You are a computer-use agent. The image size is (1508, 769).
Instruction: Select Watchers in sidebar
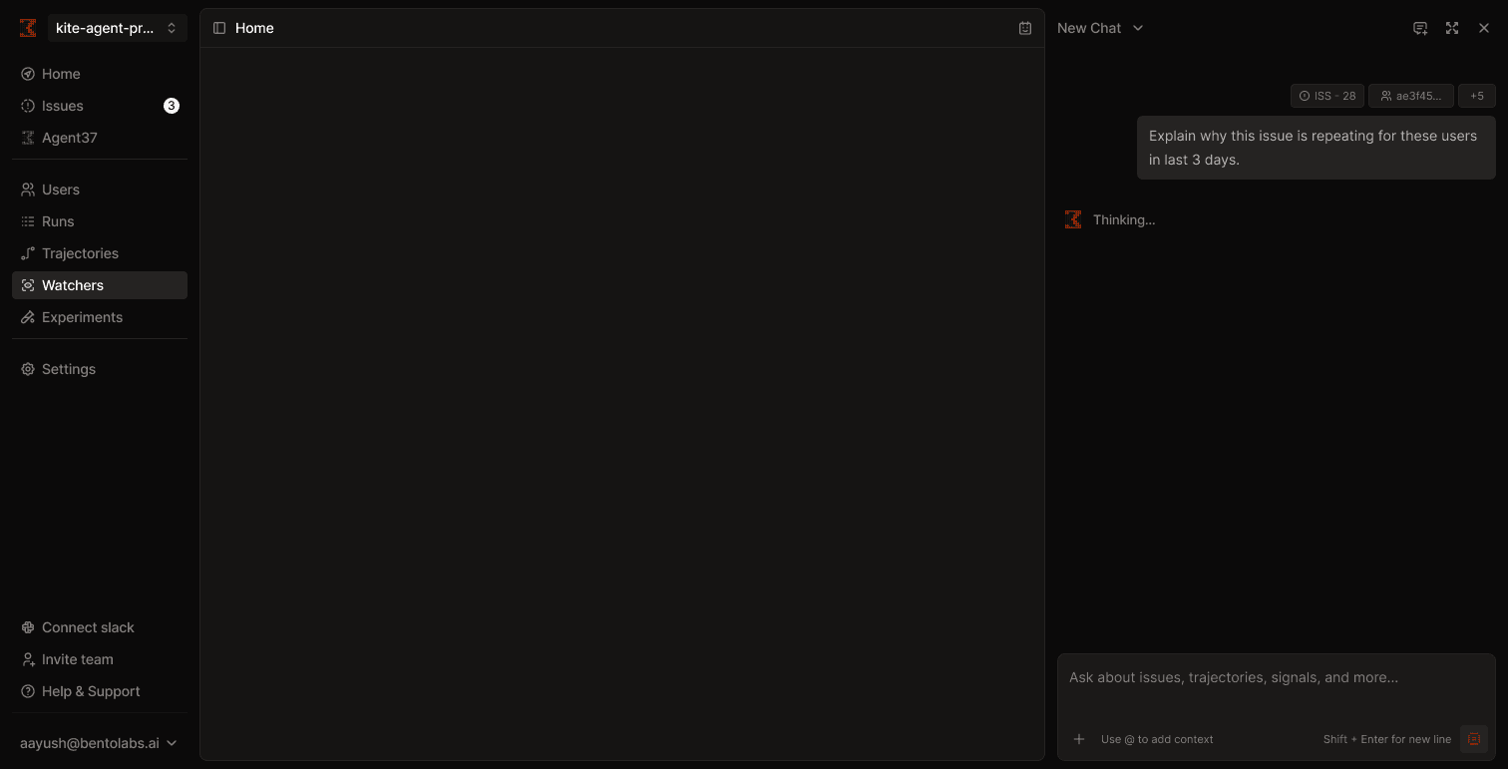point(100,285)
